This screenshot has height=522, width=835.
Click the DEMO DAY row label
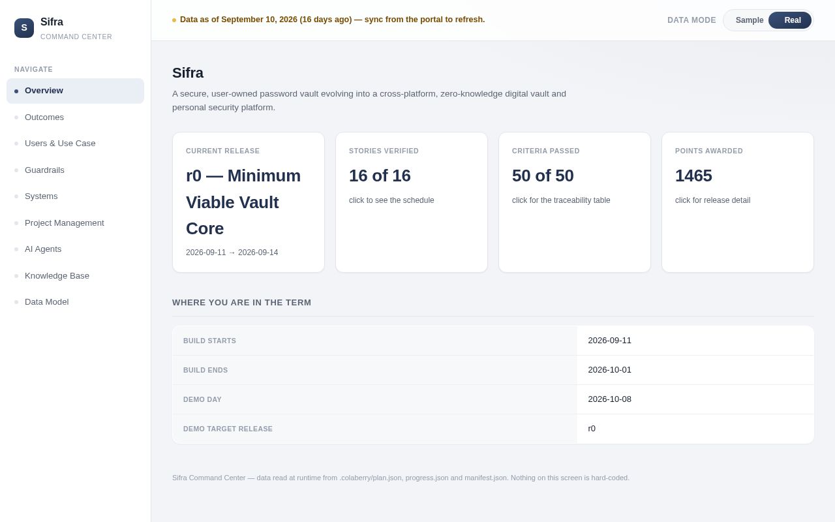[x=202, y=399]
